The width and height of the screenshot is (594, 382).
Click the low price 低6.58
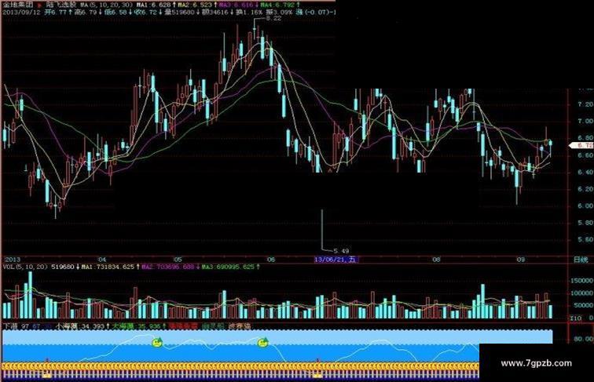click(115, 12)
